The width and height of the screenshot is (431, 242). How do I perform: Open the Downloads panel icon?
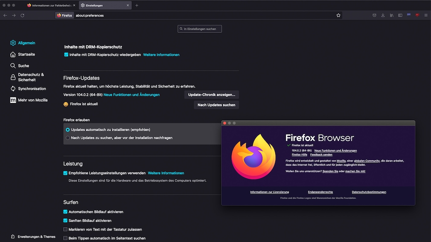click(383, 15)
